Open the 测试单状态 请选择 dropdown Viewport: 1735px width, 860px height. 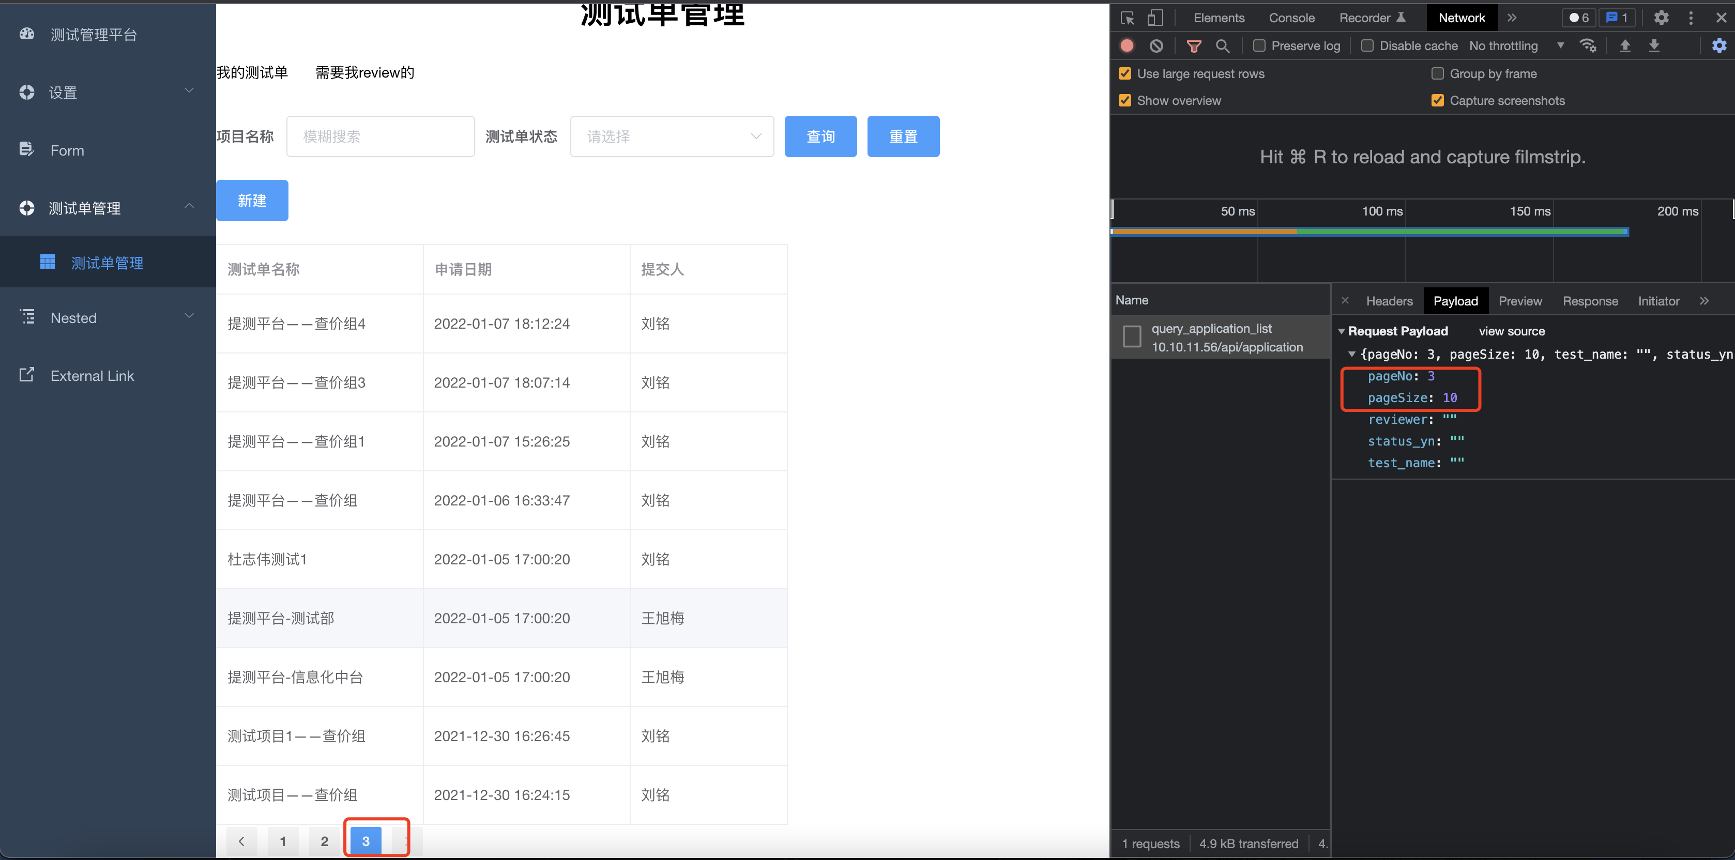(x=672, y=137)
